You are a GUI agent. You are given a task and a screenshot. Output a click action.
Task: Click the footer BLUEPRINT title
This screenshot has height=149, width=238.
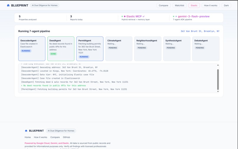[x=36, y=131]
